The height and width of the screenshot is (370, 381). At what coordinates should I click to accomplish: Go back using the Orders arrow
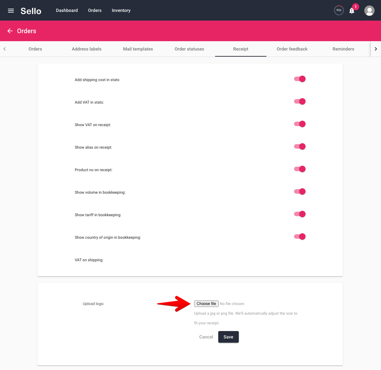click(x=10, y=31)
